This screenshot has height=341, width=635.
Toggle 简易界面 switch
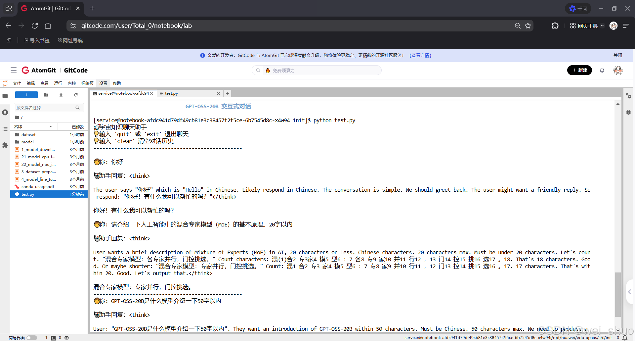[x=32, y=338]
